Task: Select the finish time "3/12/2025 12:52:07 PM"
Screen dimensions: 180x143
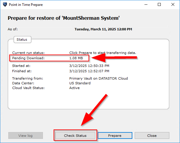Action: click(89, 71)
